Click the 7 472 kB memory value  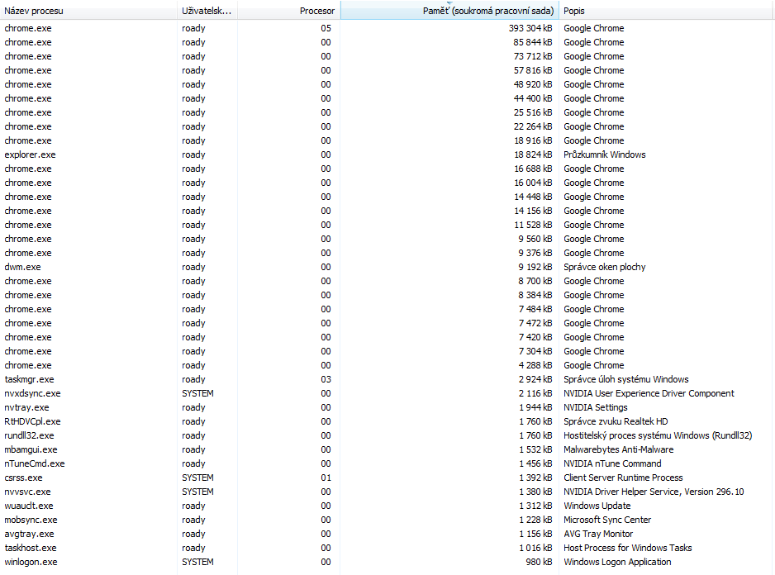coord(535,323)
